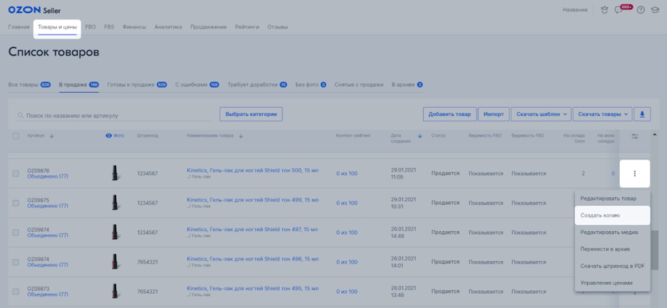The image size is (667, 308).
Task: Choose Редактировать медиа in context menu
Action: (x=612, y=232)
